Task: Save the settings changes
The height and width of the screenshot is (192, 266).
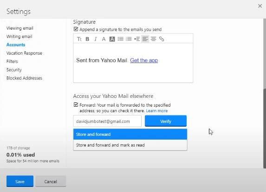Action: coord(20,181)
